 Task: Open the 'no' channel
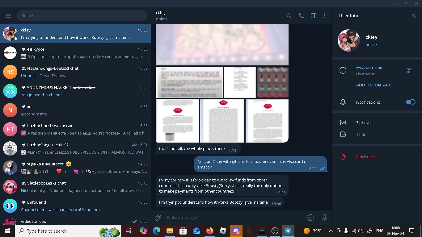[75, 110]
